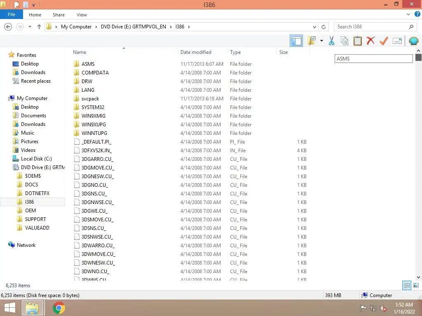422x316 pixels.
Task: Select DVD Drive (E:) in navigation pane
Action: [x=42, y=167]
